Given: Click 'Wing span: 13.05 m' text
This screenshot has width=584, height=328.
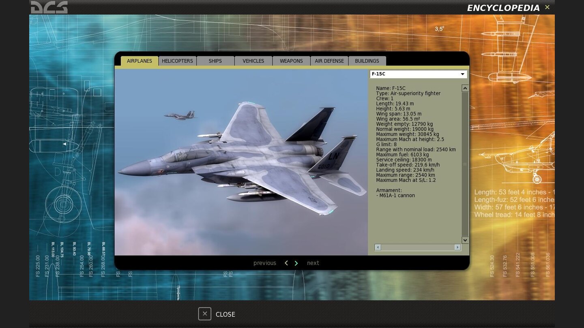Looking at the screenshot, I should click(399, 114).
